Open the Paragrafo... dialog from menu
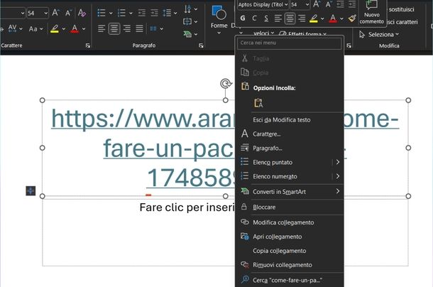The height and width of the screenshot is (287, 433). (289, 148)
